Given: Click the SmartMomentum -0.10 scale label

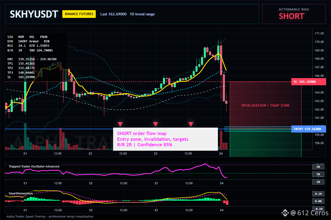Looking at the screenshot, I should [x=318, y=209].
